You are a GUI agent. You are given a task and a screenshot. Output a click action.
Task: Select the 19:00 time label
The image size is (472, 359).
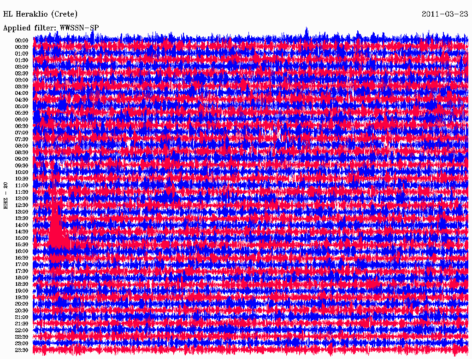(22, 291)
